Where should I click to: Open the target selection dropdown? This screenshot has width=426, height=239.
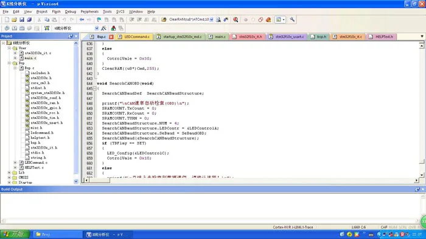[96, 28]
